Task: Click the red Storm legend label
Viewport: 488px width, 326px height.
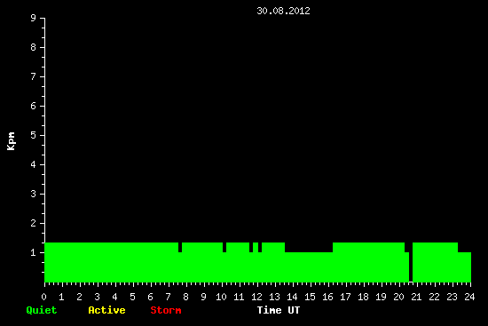Action: (166, 310)
